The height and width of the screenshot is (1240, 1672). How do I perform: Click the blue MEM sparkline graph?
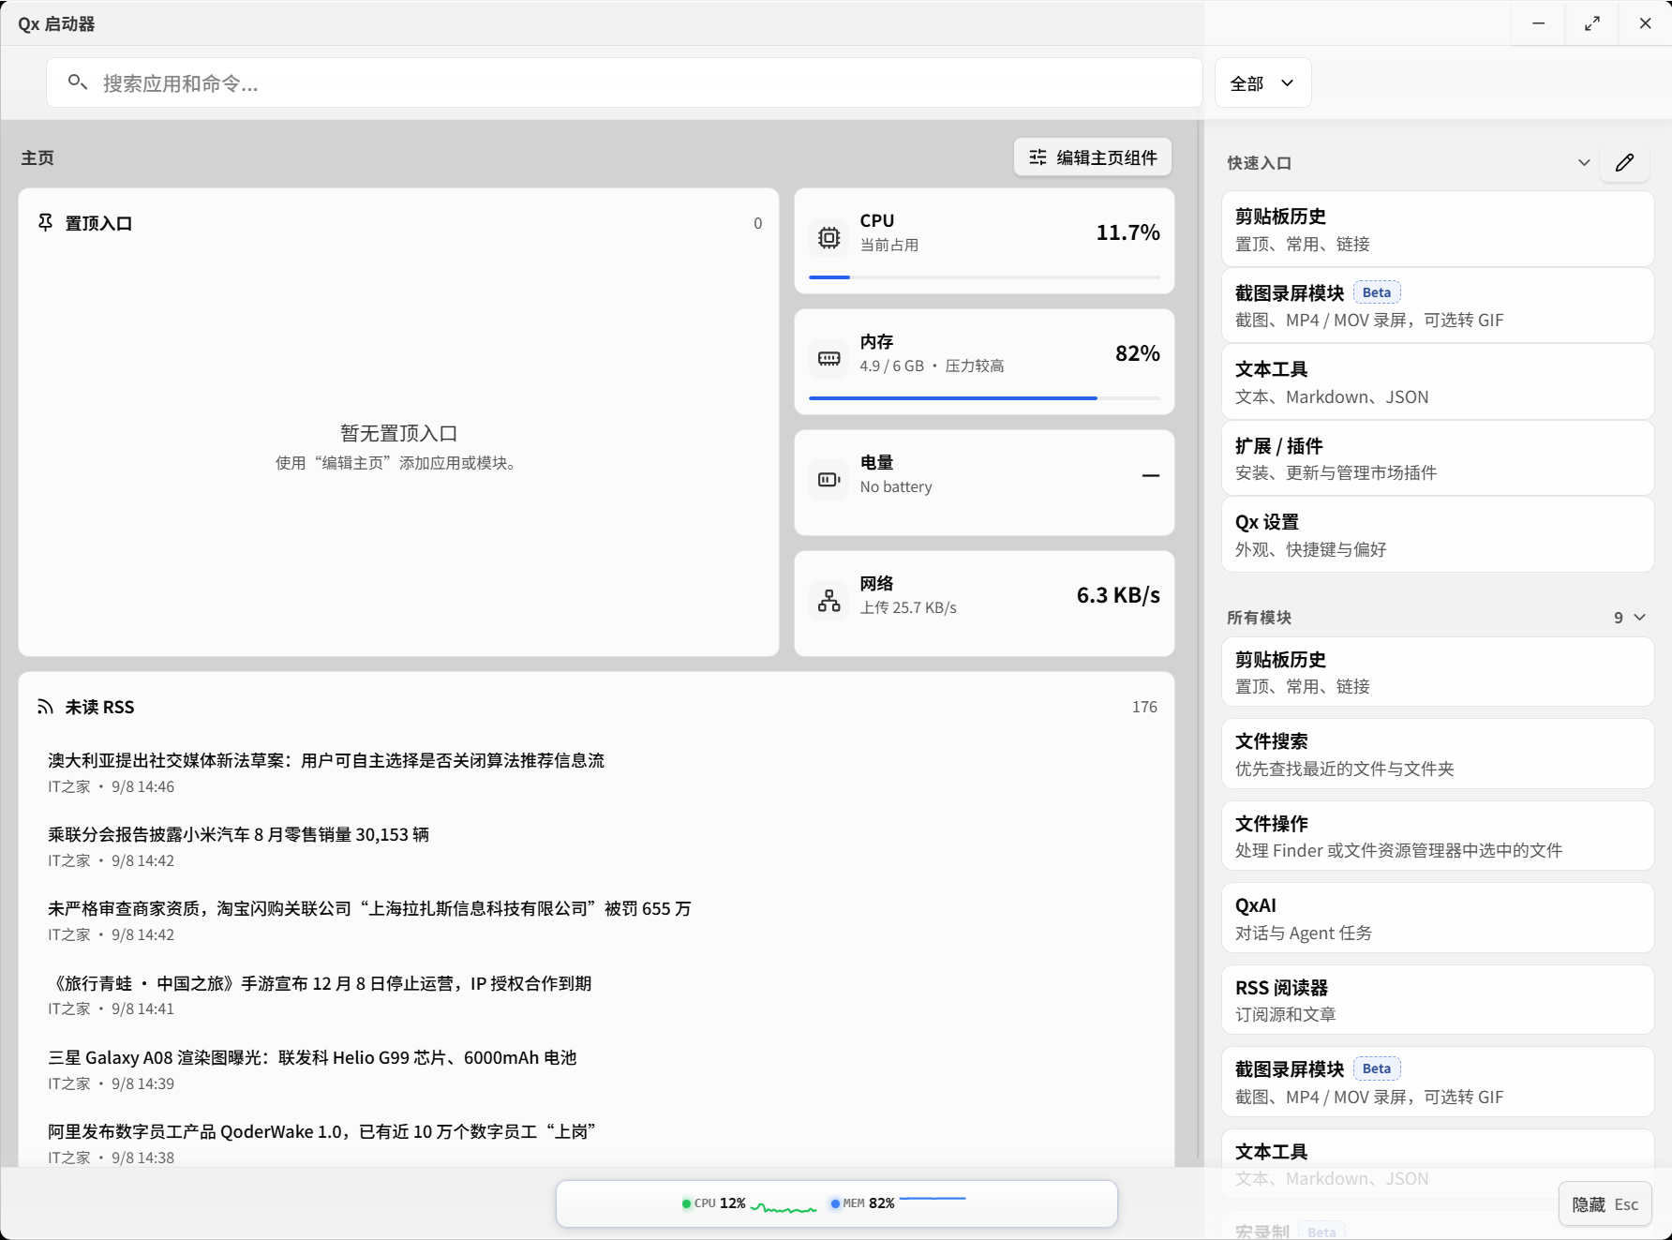(933, 1199)
